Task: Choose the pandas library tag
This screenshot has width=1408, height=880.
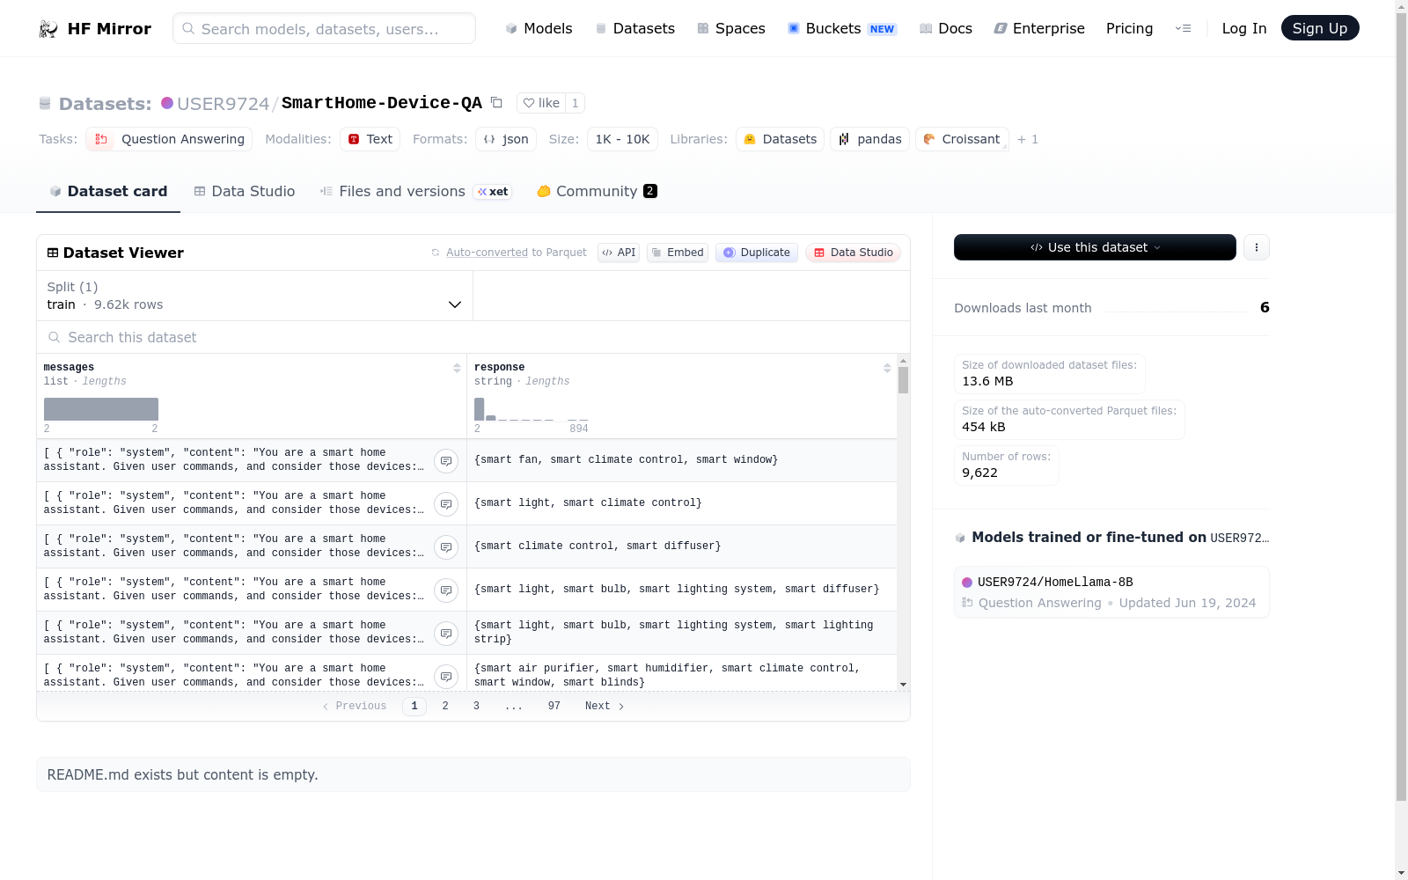Action: tap(870, 139)
